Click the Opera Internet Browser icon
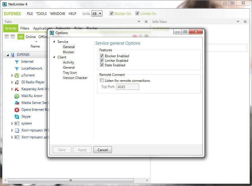 point(17,110)
